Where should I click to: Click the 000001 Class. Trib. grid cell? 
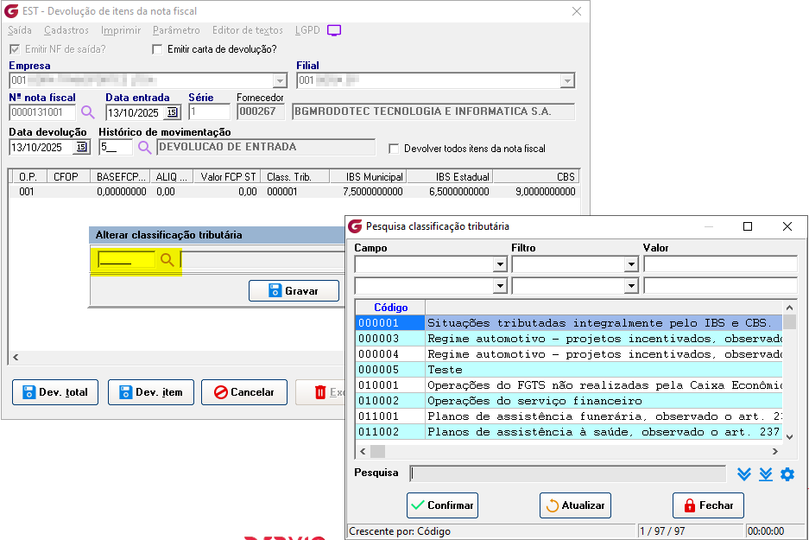click(295, 192)
